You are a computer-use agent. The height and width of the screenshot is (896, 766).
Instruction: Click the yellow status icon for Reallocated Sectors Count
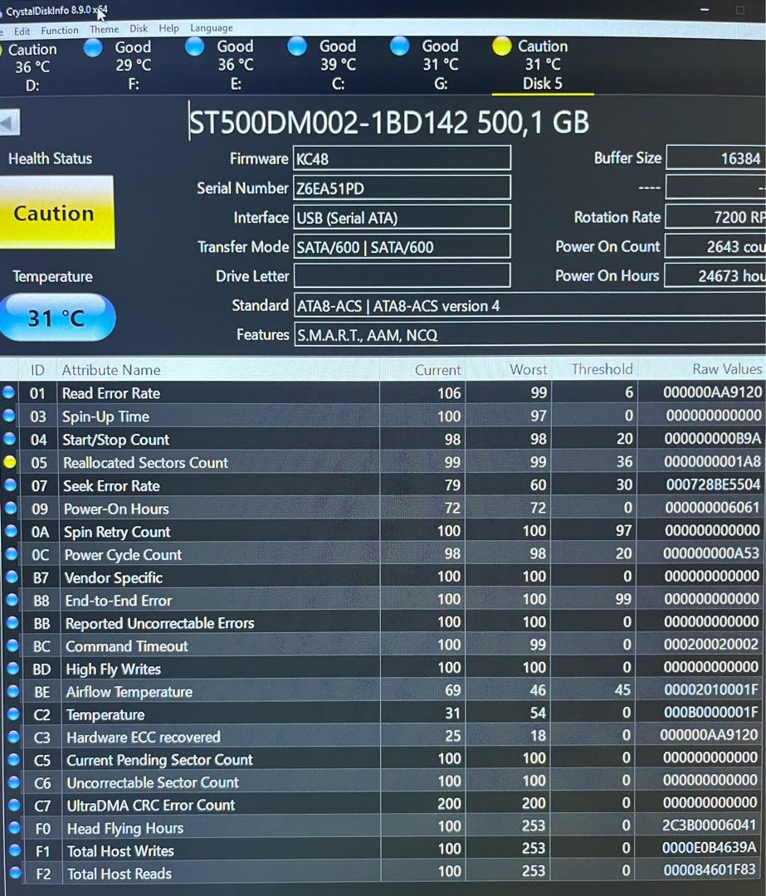pyautogui.click(x=10, y=462)
